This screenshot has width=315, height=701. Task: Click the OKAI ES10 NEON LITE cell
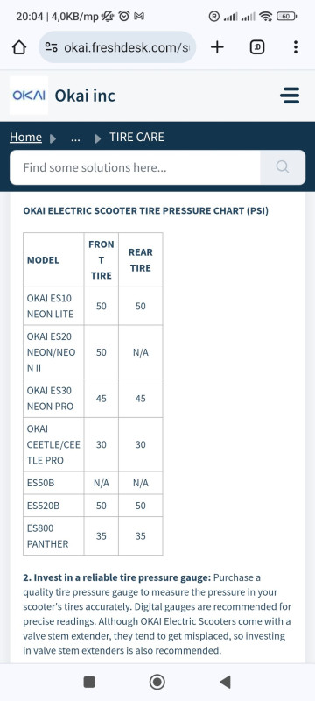tap(53, 306)
